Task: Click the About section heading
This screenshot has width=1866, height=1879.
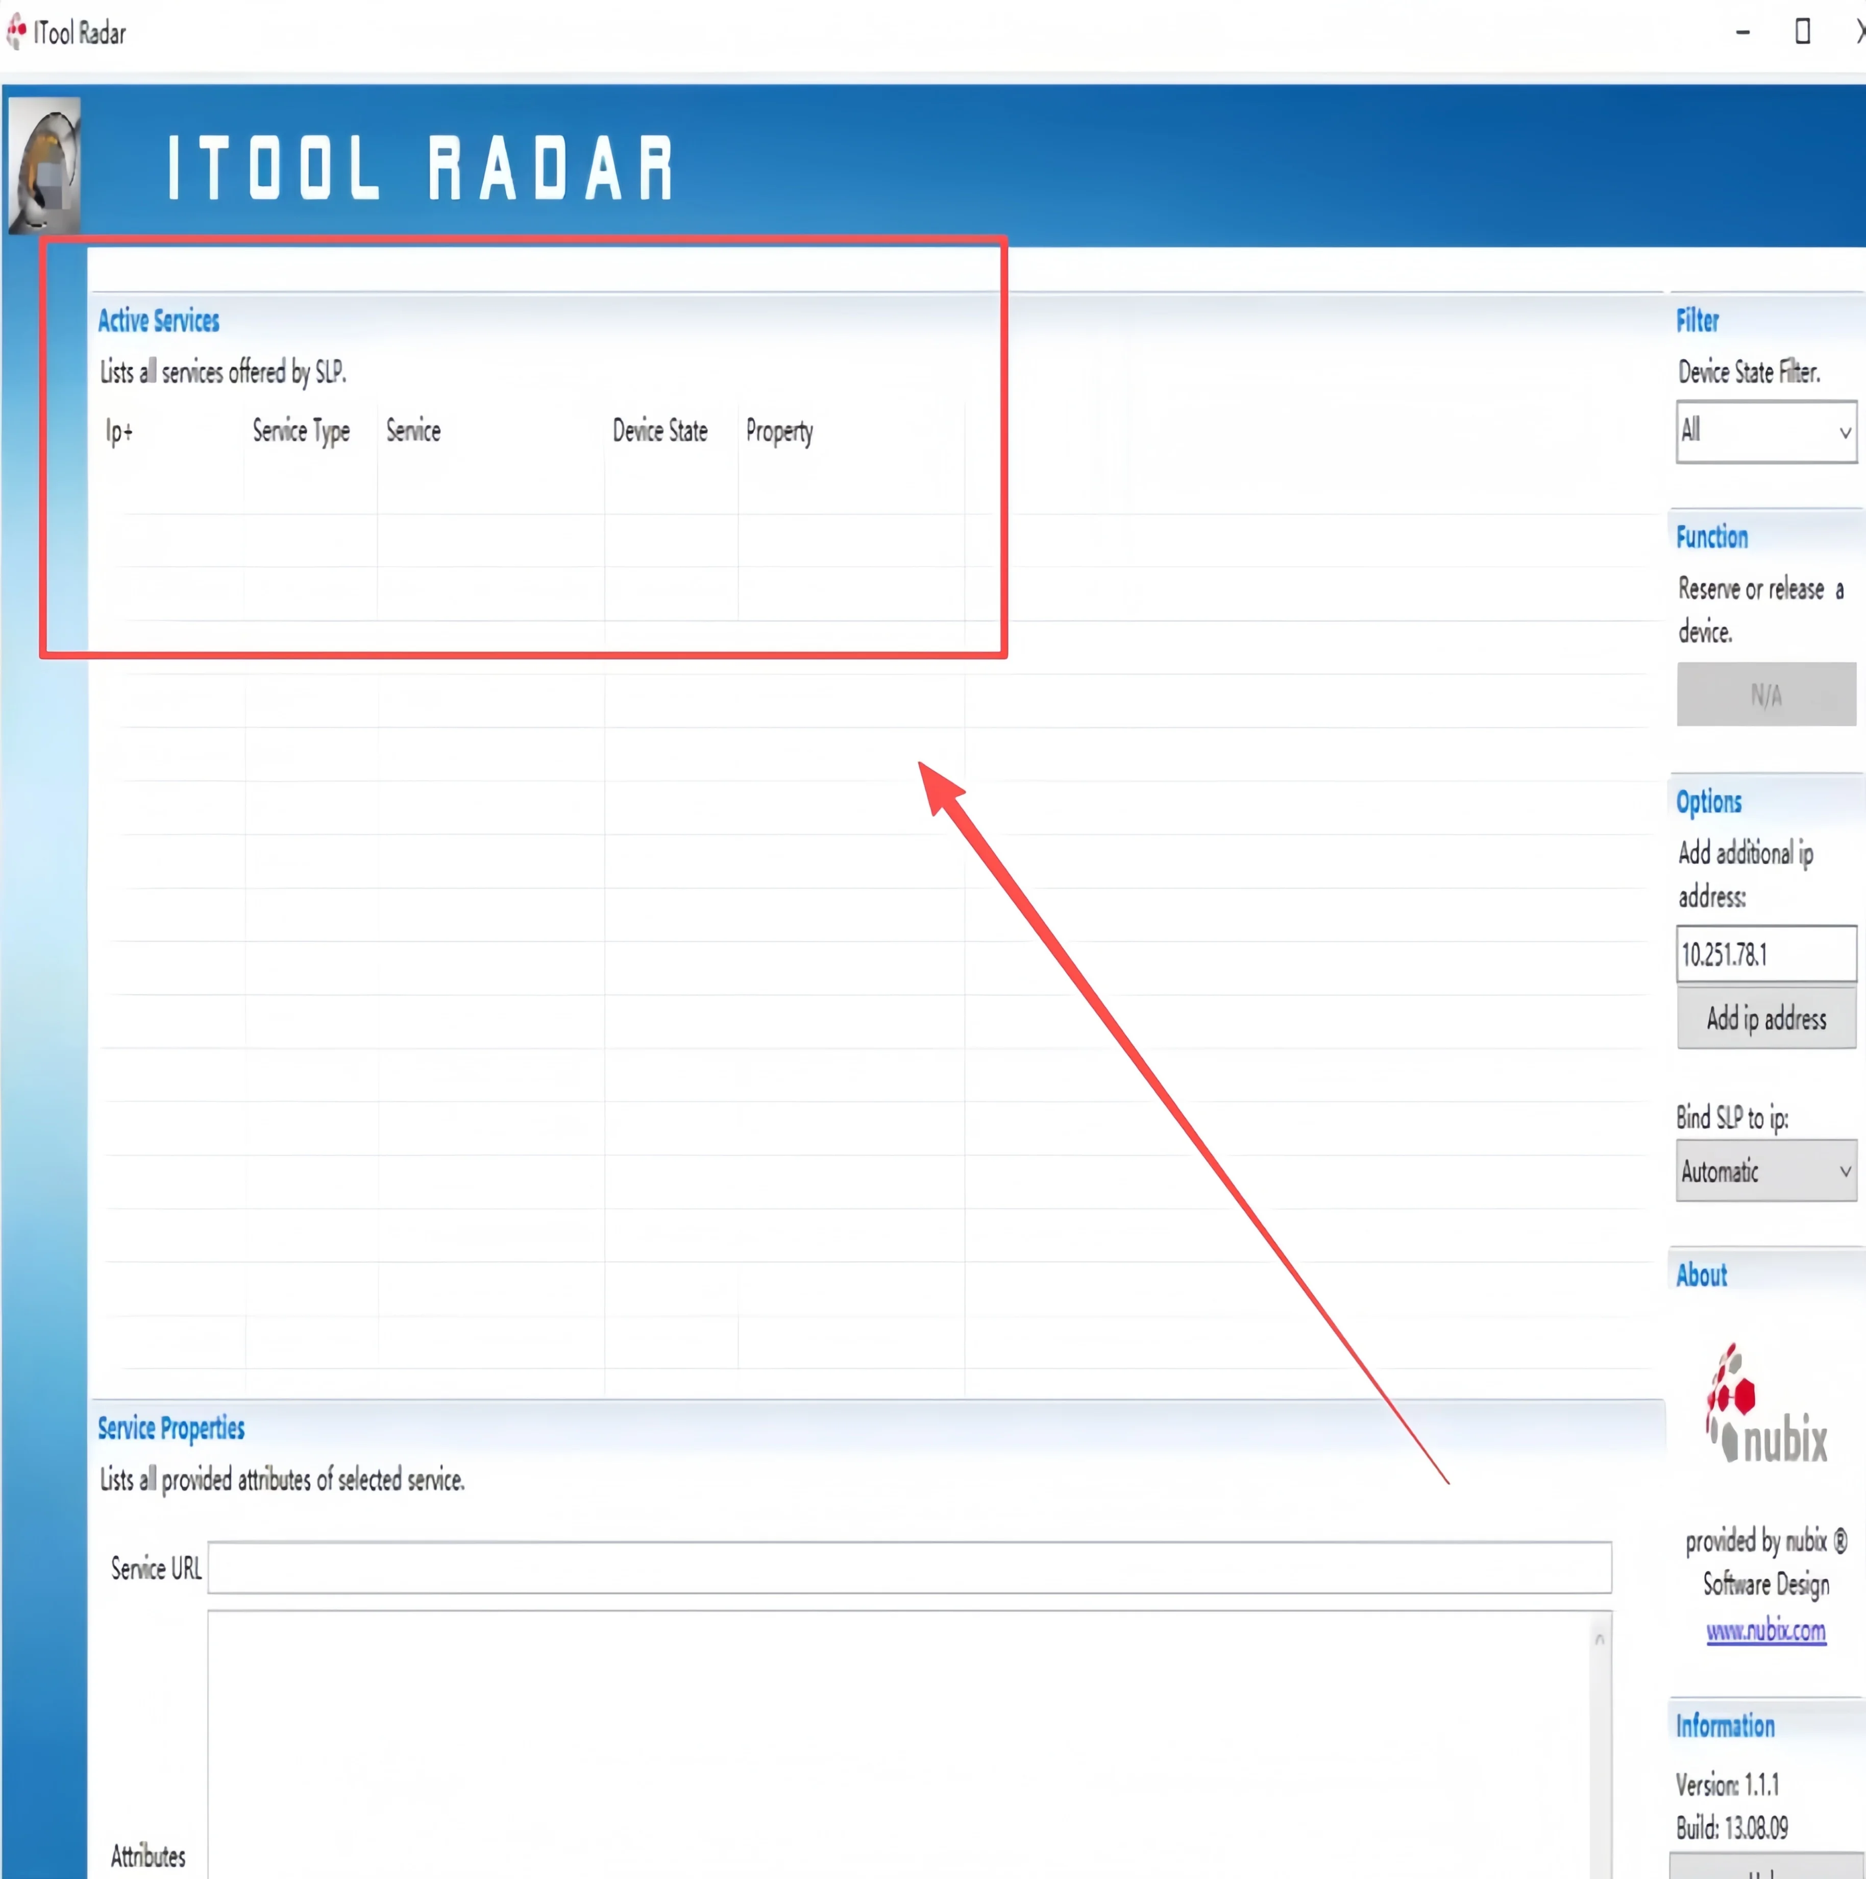Action: (1701, 1275)
